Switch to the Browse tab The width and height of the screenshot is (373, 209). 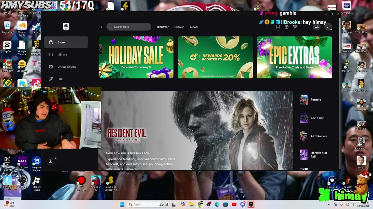point(179,27)
